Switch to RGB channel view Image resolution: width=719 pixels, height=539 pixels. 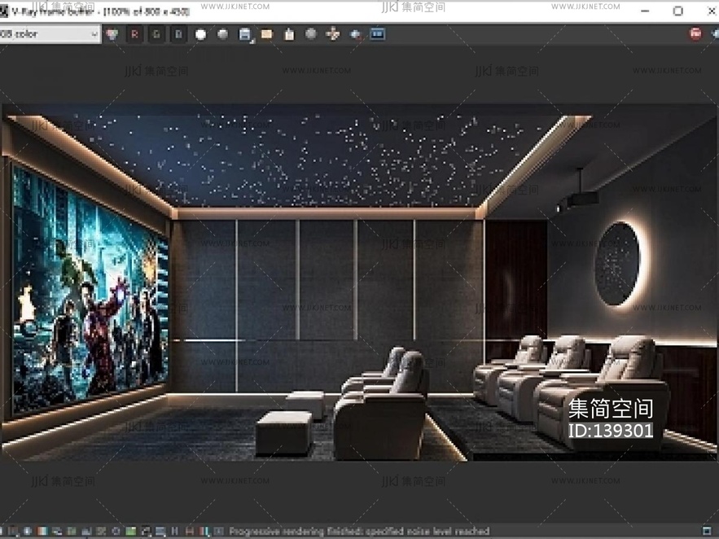(x=112, y=34)
